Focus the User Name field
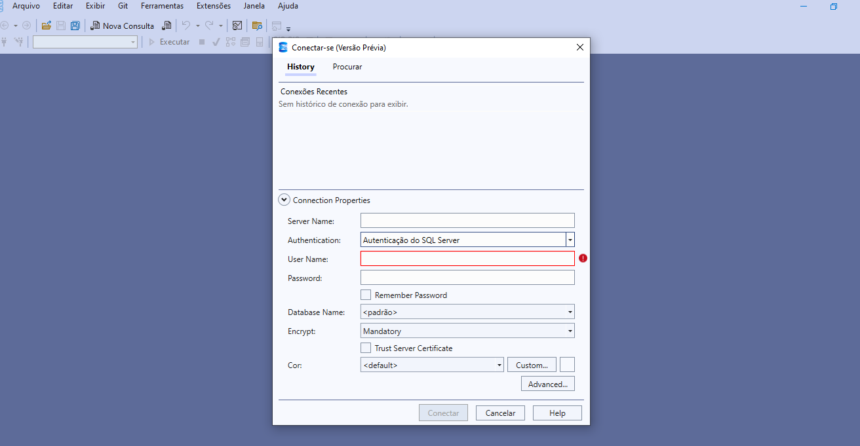Viewport: 860px width, 446px height. pos(467,259)
